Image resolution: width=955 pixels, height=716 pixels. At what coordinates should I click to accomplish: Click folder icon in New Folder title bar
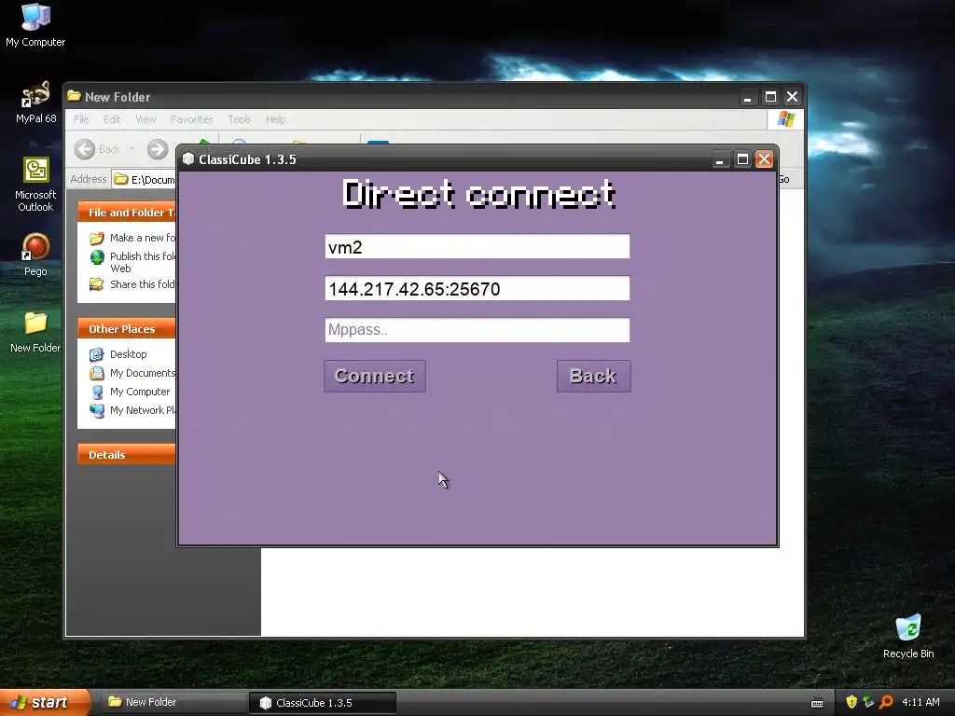tap(75, 96)
